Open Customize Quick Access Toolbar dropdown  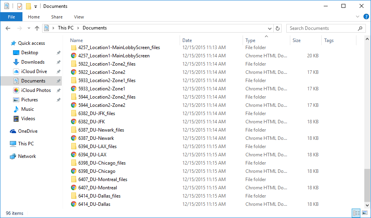tap(35, 6)
